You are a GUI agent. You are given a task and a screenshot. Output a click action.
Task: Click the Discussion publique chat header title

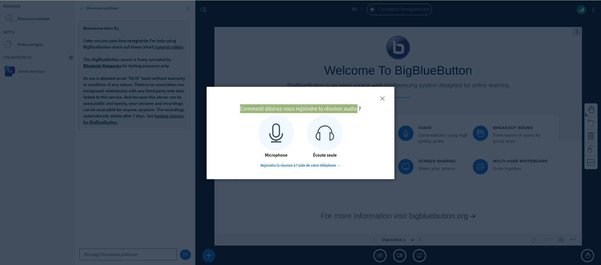click(x=102, y=8)
